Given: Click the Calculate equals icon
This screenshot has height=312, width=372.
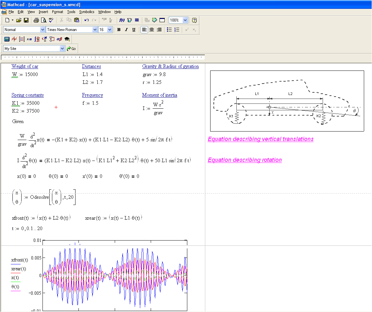Looking at the screenshot, I should click(137, 20).
